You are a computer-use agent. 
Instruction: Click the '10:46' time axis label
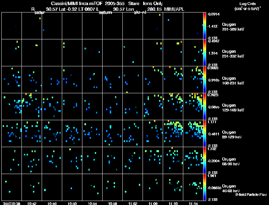[x=52, y=203]
